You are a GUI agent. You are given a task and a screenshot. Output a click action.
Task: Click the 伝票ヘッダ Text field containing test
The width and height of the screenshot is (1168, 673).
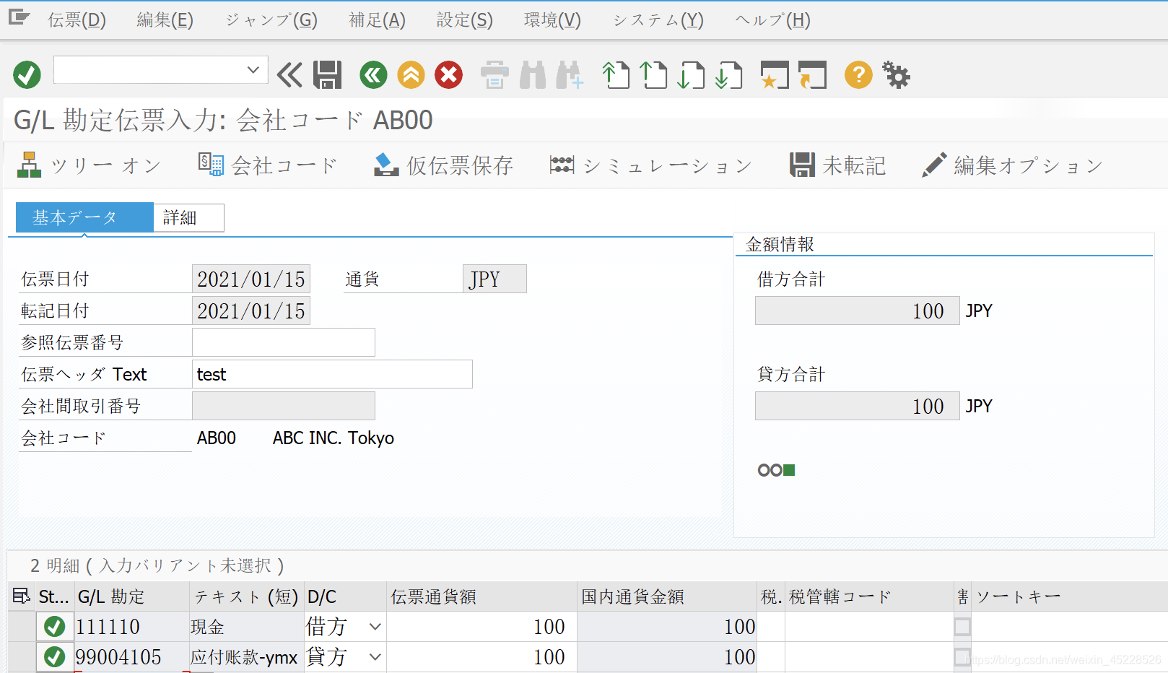coord(332,374)
